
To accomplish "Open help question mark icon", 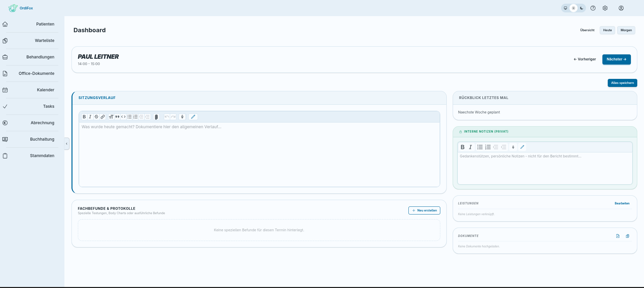I will point(593,8).
